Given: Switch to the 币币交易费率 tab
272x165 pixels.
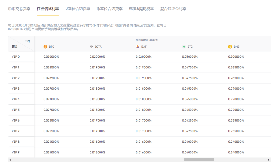Looking at the screenshot, I should (19, 8).
